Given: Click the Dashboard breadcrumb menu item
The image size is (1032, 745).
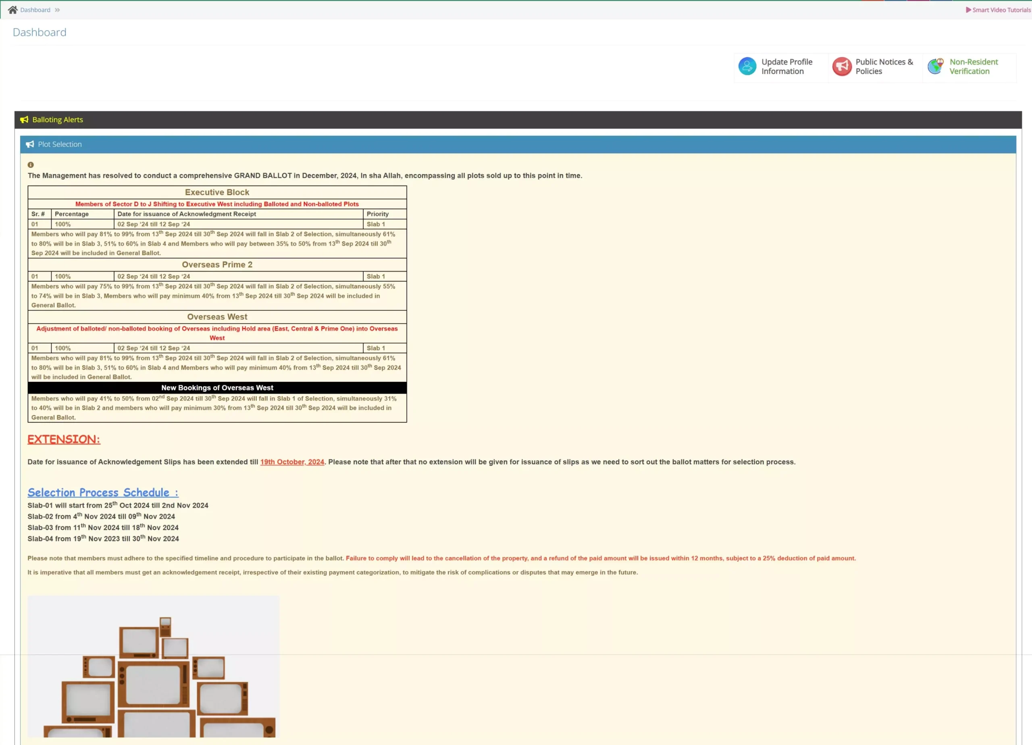Looking at the screenshot, I should pos(34,10).
